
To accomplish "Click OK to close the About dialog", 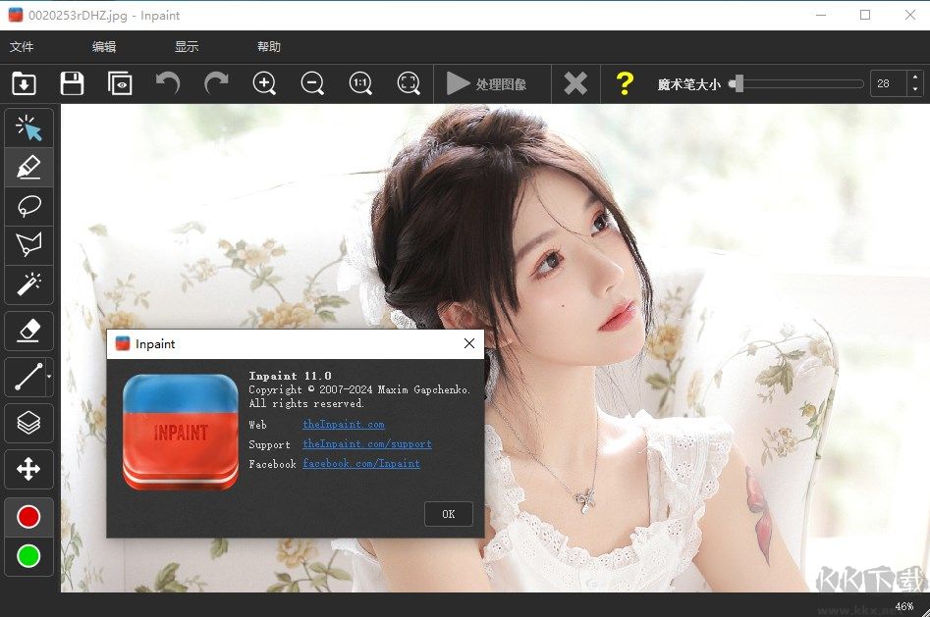I will tap(448, 513).
